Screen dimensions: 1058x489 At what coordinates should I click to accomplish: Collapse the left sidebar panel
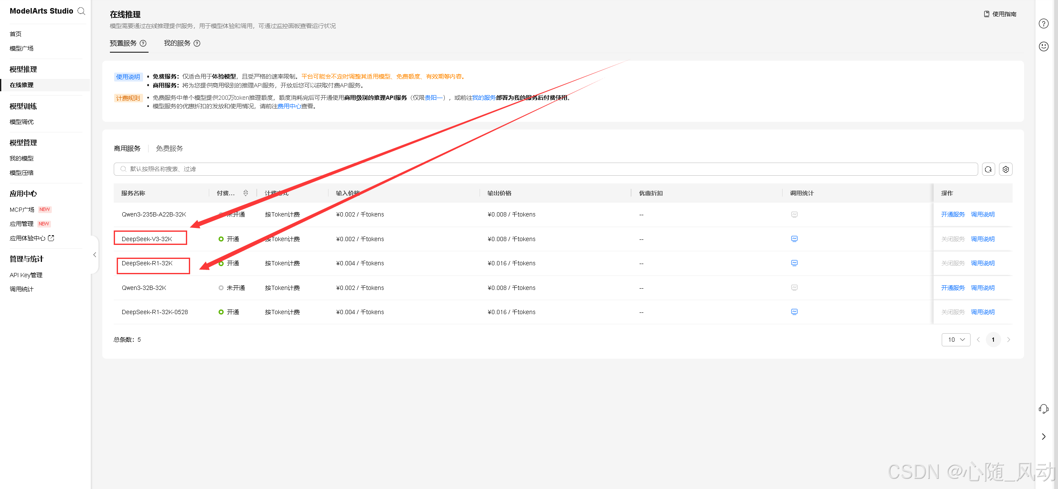95,255
